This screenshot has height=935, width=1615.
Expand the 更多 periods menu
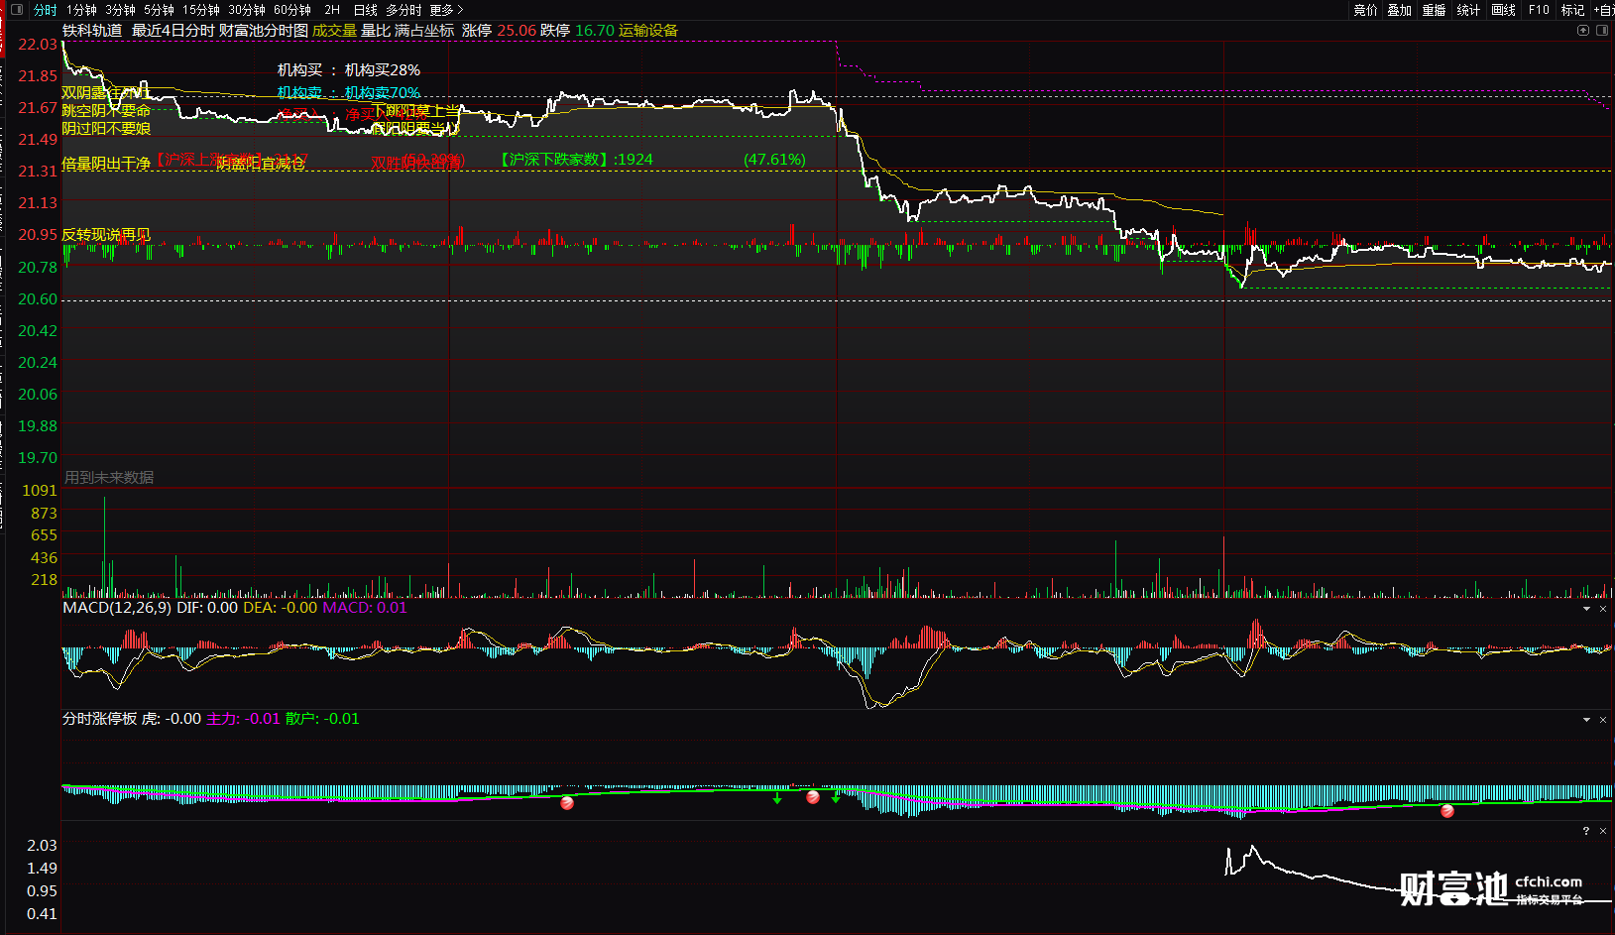click(x=446, y=10)
